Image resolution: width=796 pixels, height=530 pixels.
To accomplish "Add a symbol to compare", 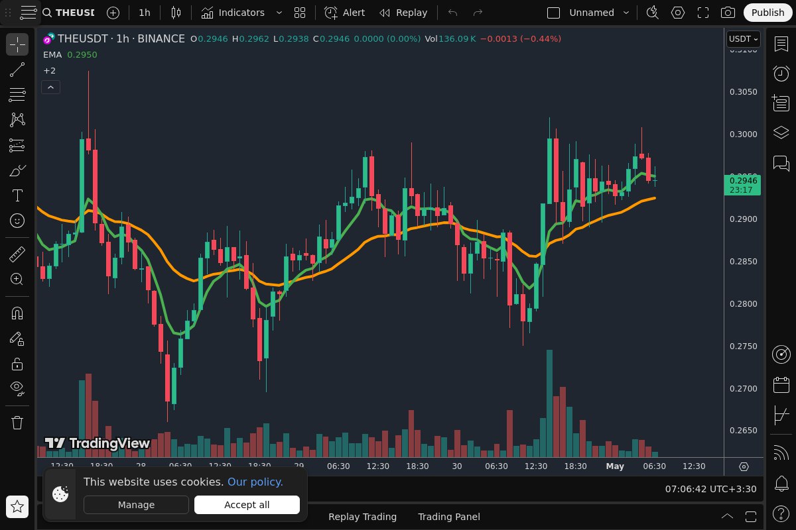I will 113,13.
